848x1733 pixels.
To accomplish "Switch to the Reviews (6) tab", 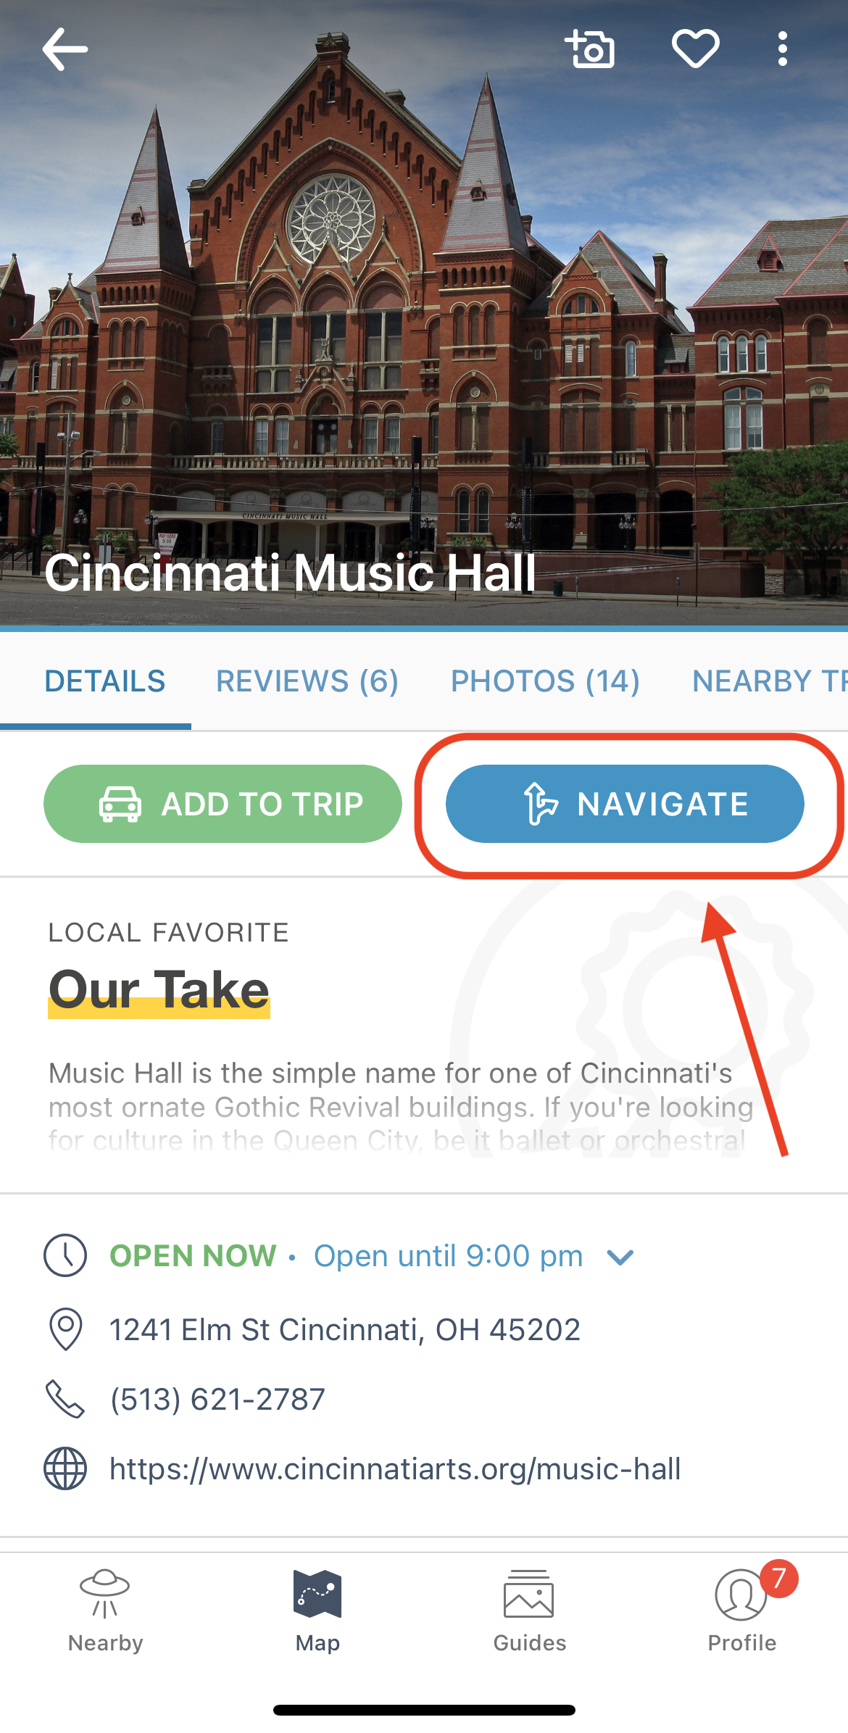I will click(307, 681).
